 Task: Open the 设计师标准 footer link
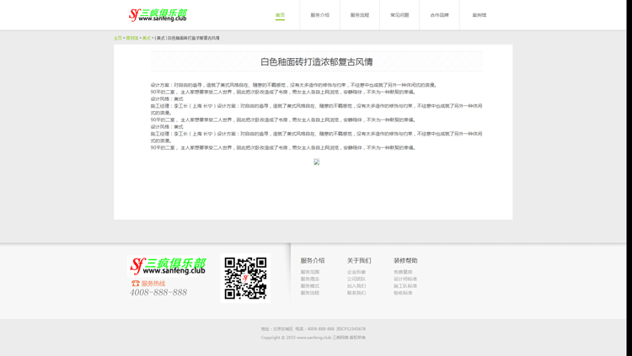[405, 279]
